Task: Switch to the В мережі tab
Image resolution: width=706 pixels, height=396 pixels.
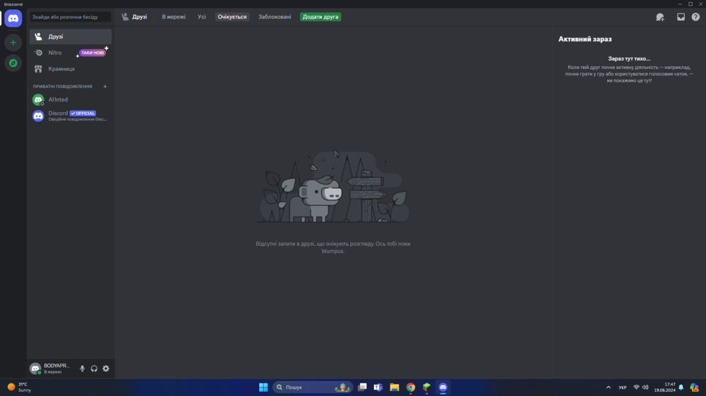Action: tap(174, 17)
